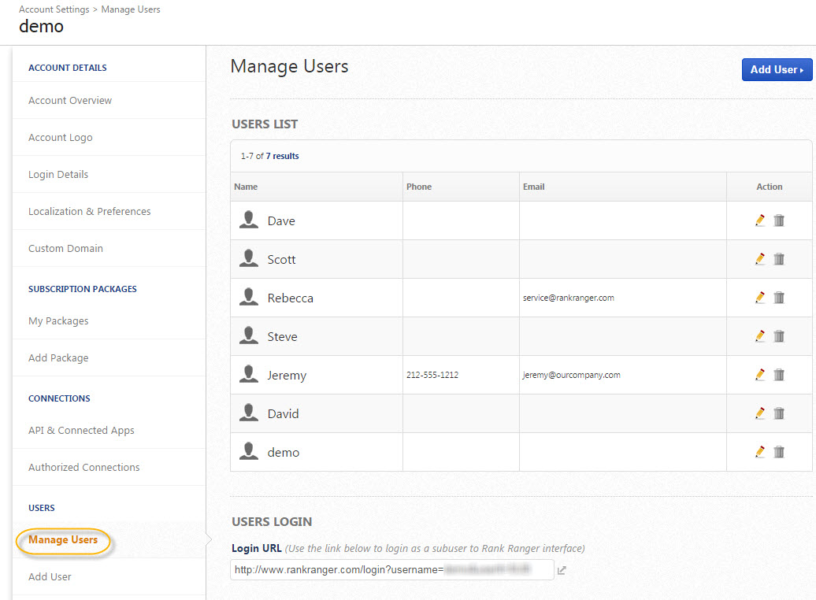Image resolution: width=816 pixels, height=600 pixels.
Task: Click Account Settings breadcrumb link
Action: point(54,9)
